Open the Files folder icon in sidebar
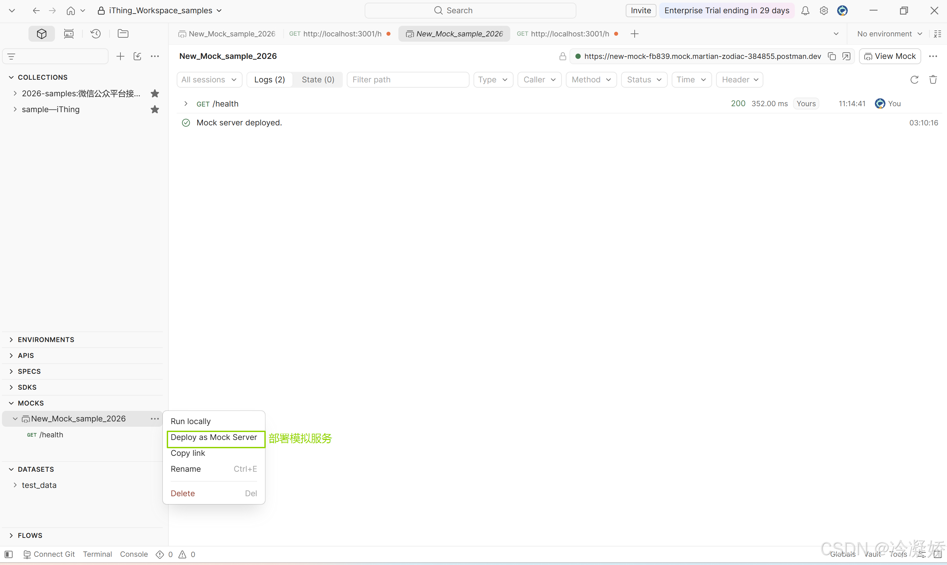Viewport: 947px width, 565px height. tap(123, 34)
